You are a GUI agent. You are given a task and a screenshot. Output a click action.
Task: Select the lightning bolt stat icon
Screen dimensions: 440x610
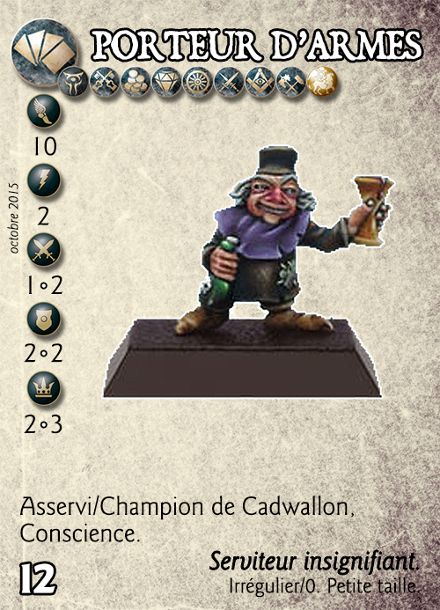[44, 181]
